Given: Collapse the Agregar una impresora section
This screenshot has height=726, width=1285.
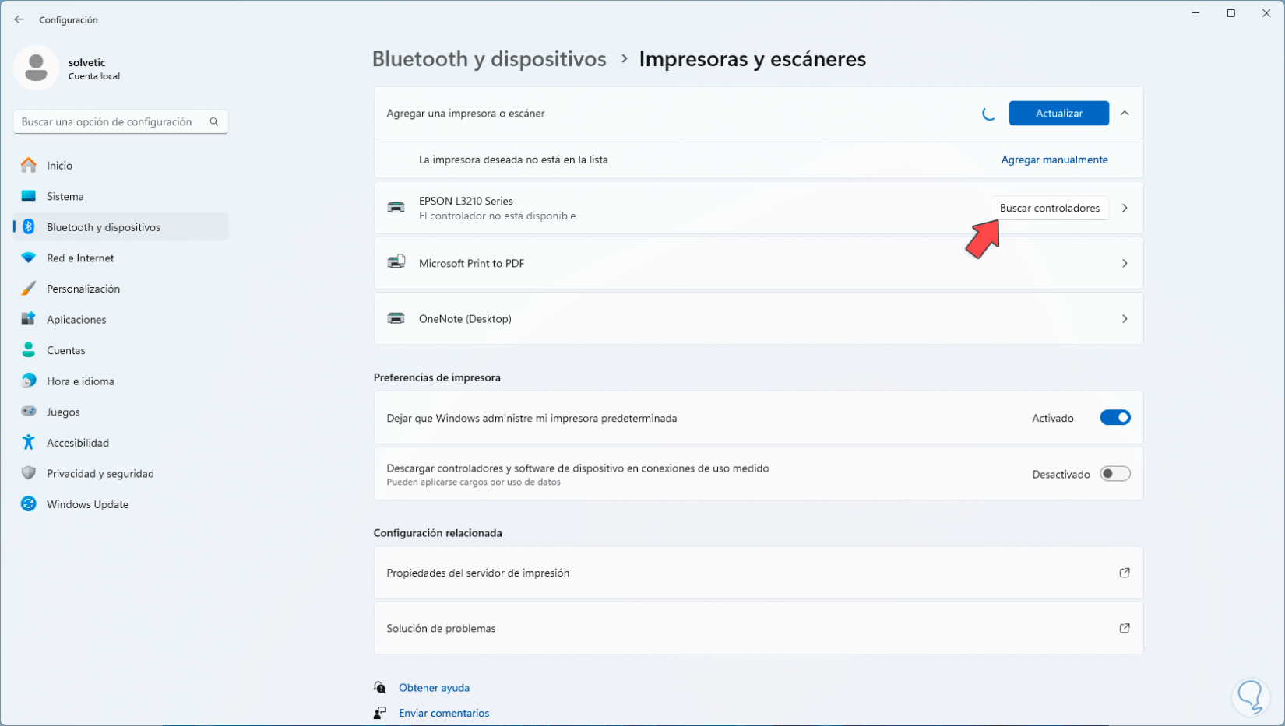Looking at the screenshot, I should coord(1125,113).
